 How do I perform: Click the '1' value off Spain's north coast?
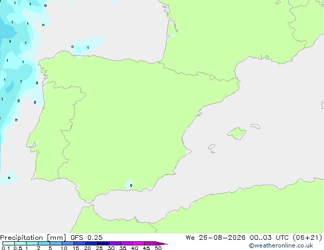[x=88, y=48]
